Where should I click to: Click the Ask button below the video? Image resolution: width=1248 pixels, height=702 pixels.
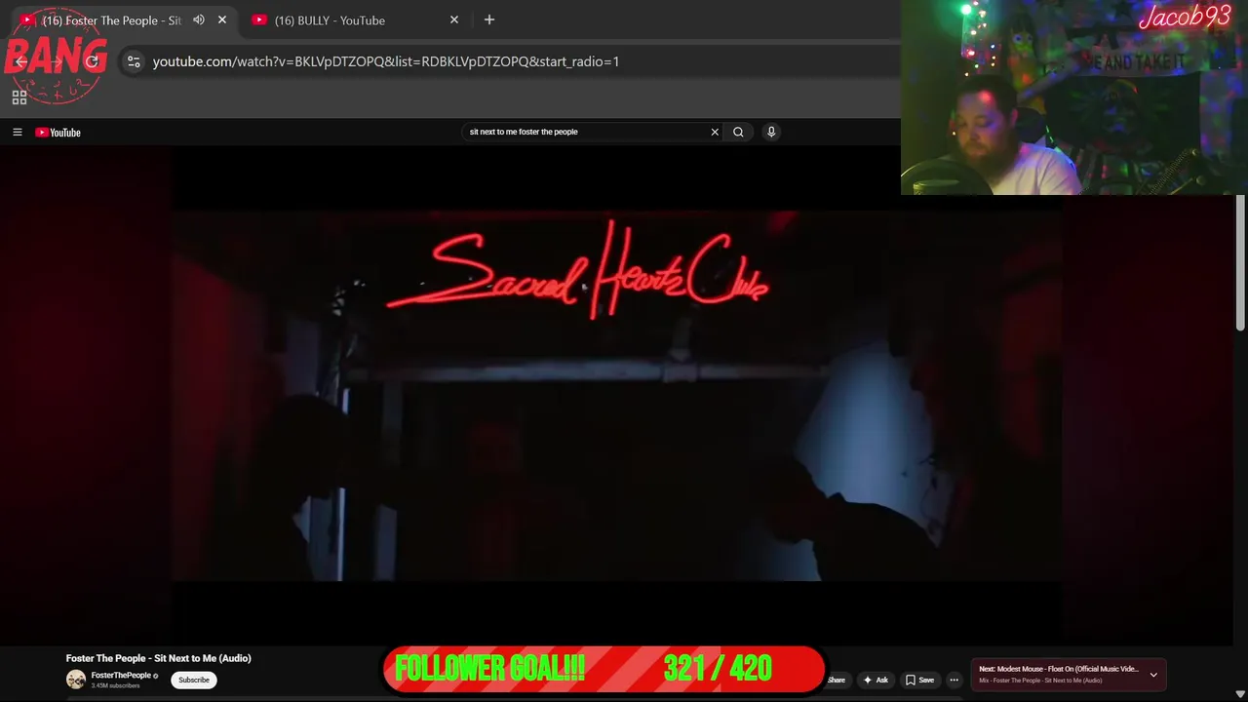[x=876, y=680]
